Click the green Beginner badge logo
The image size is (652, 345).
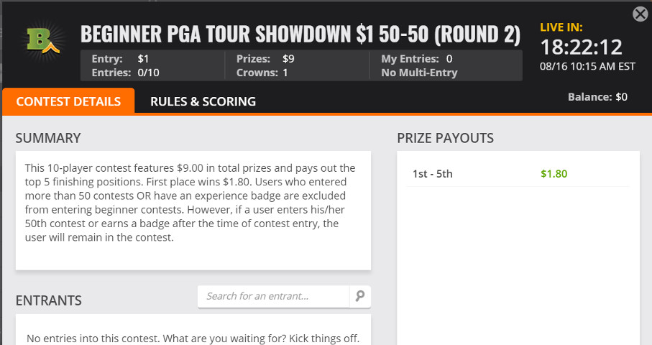click(42, 41)
